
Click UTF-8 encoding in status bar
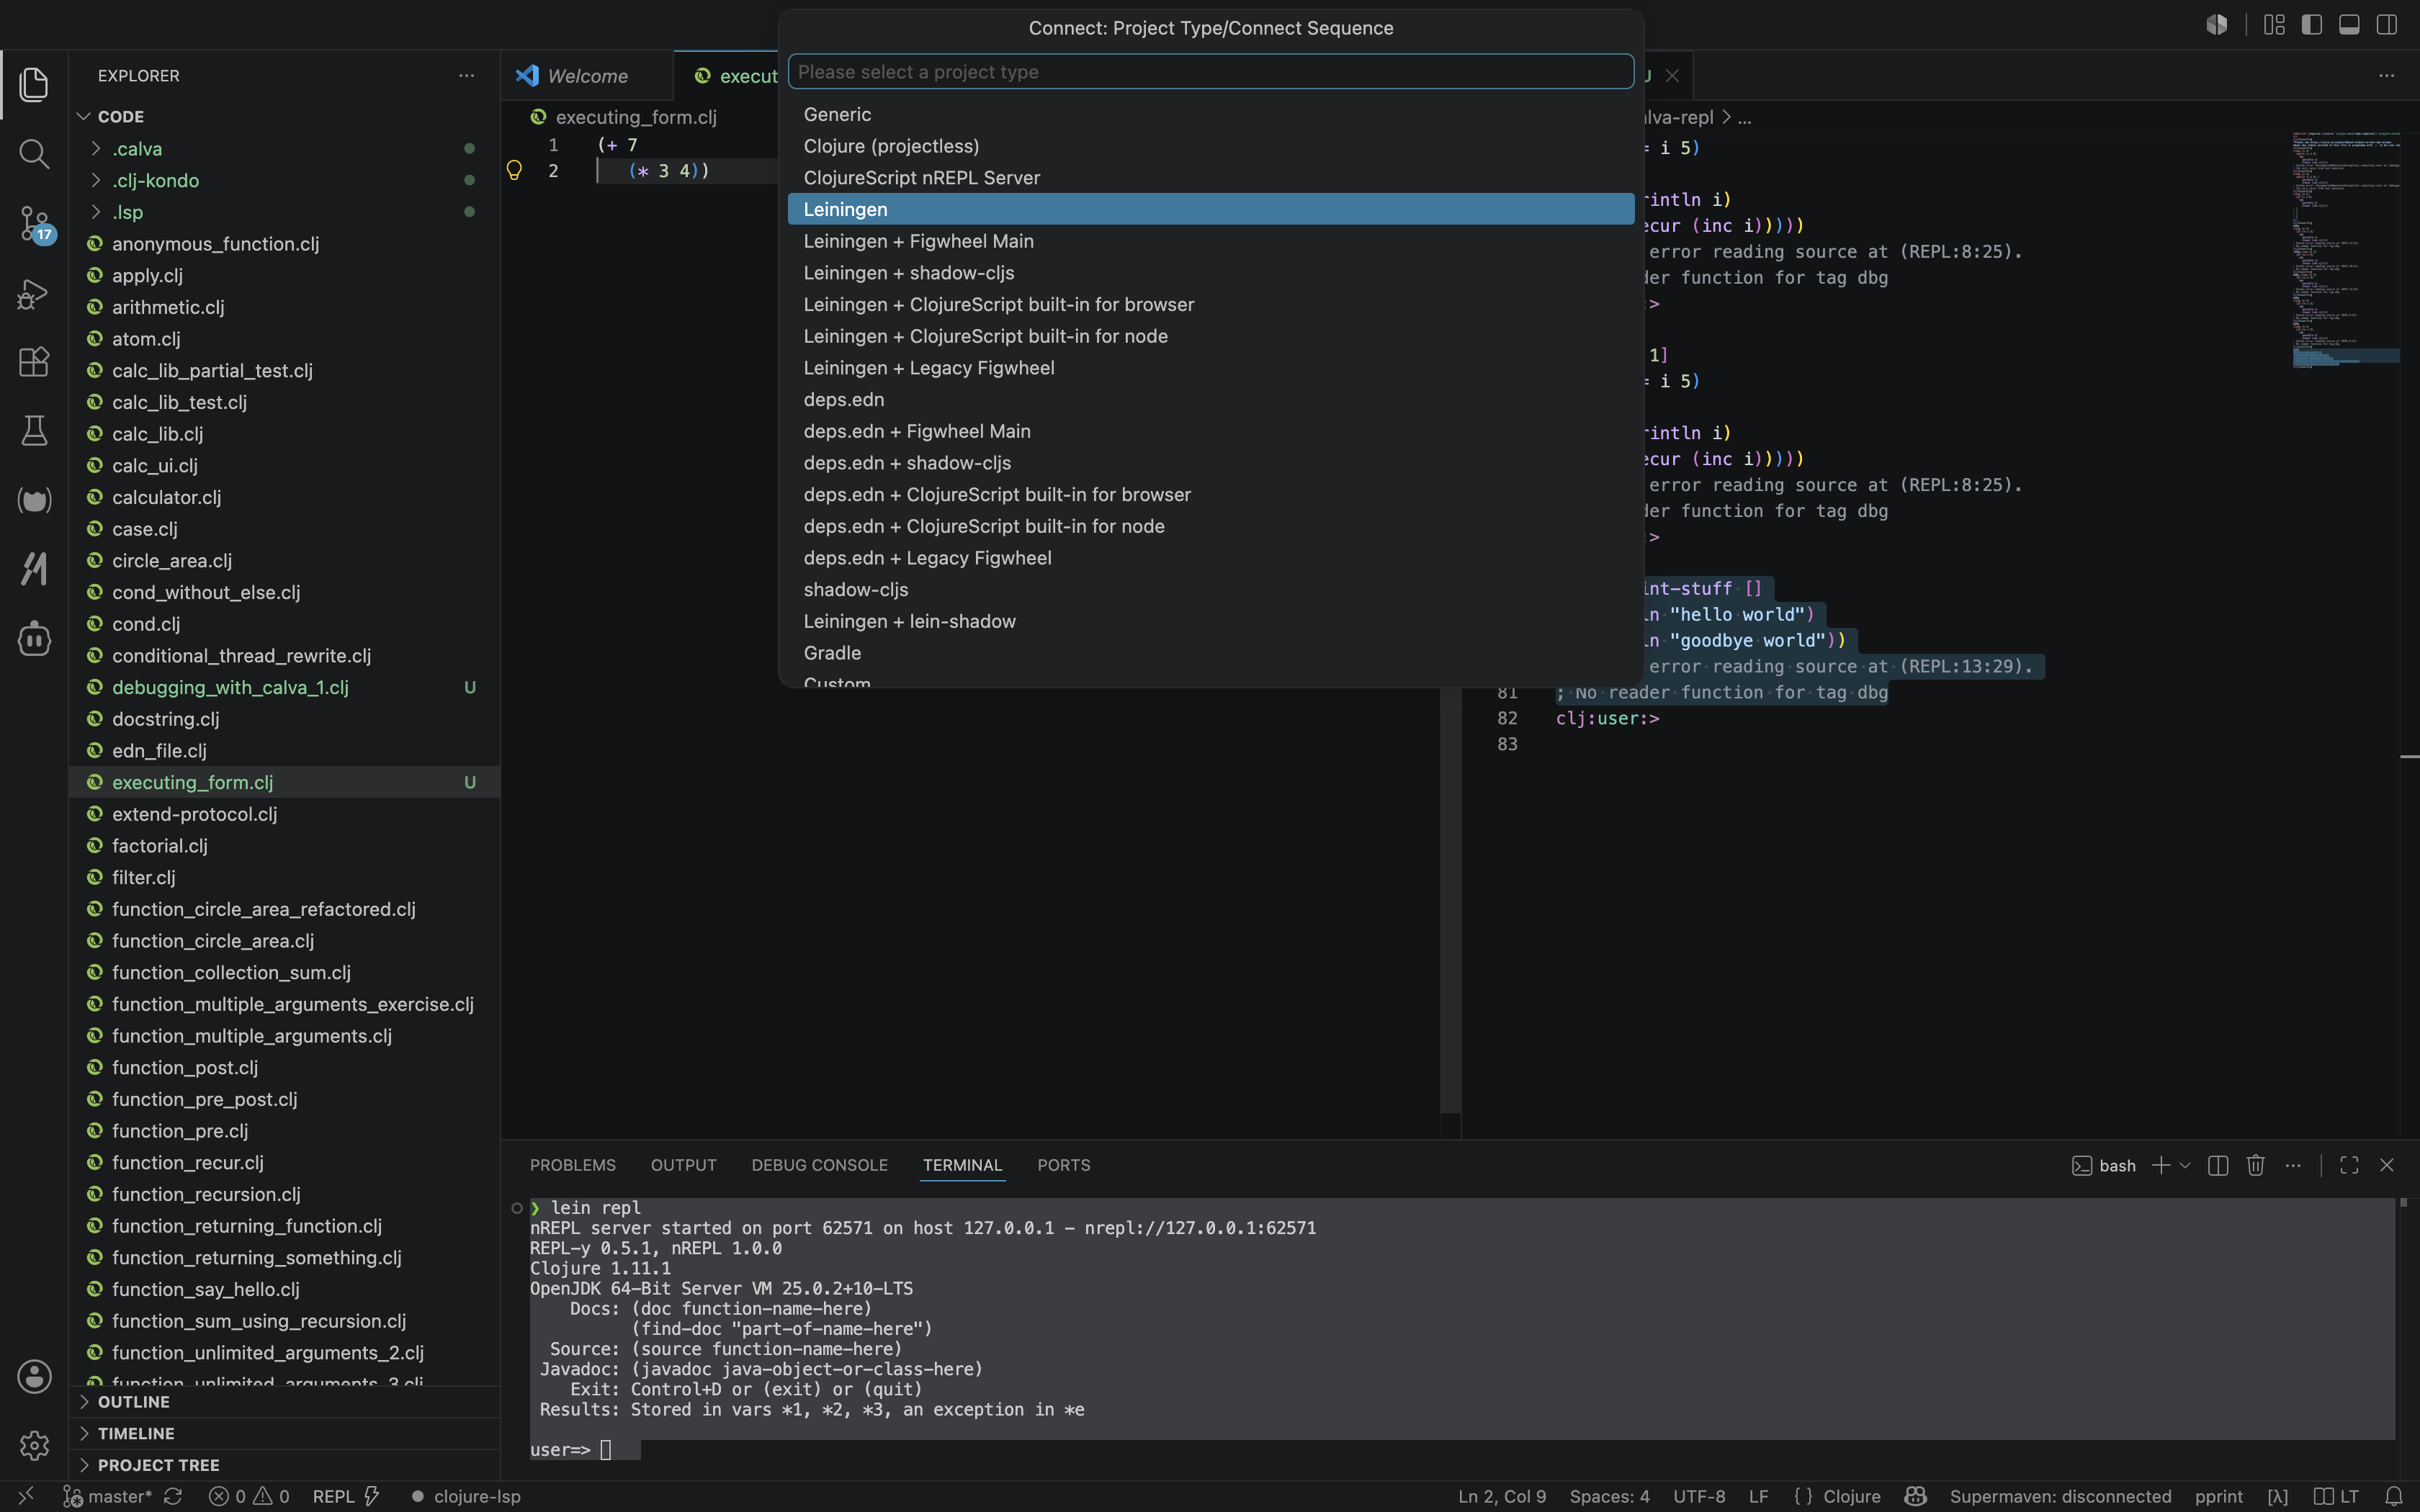coord(1698,1496)
